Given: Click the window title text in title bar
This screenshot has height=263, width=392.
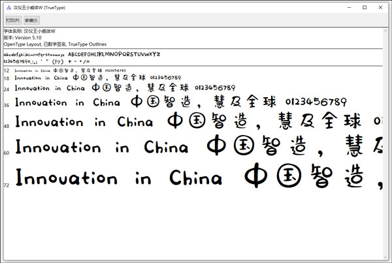Looking at the screenshot, I should pyautogui.click(x=39, y=8).
